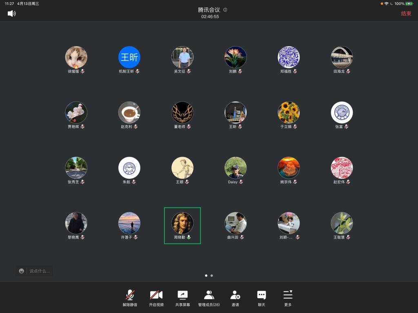Go to second participant page dot
The width and height of the screenshot is (418, 313).
pyautogui.click(x=211, y=275)
